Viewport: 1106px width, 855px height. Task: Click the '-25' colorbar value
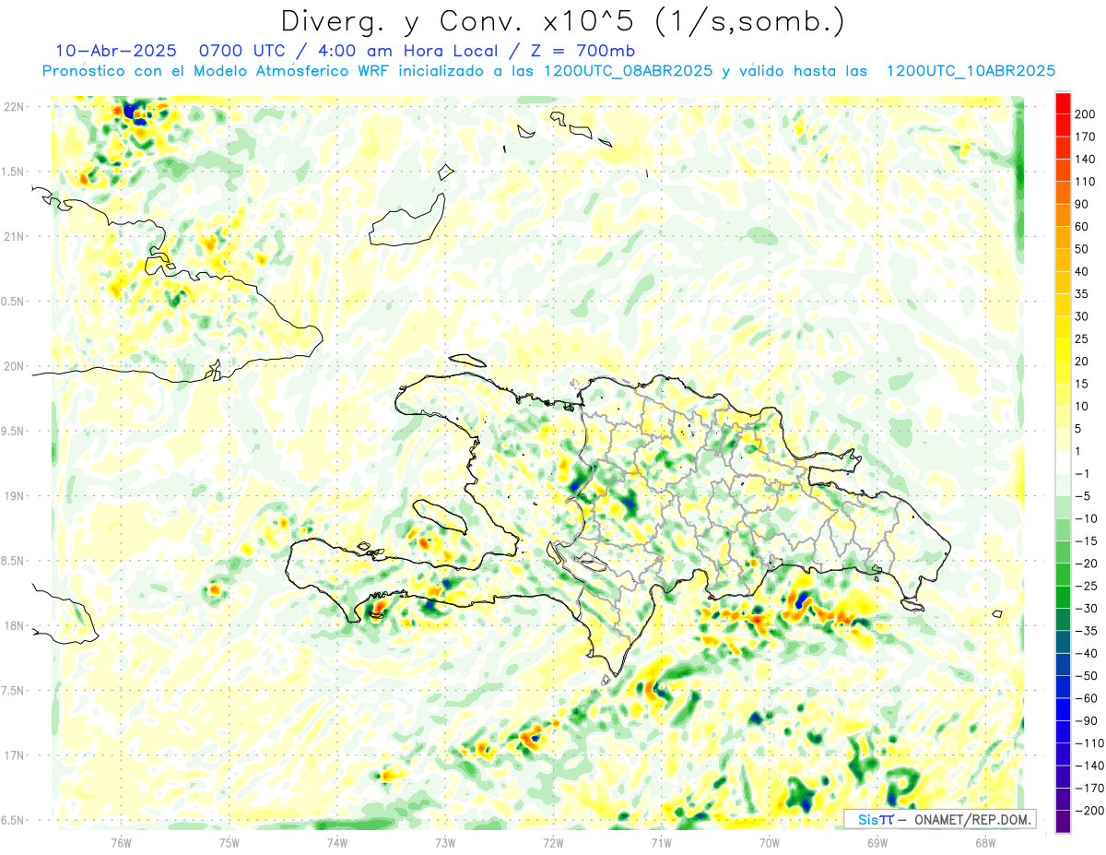1086,586
